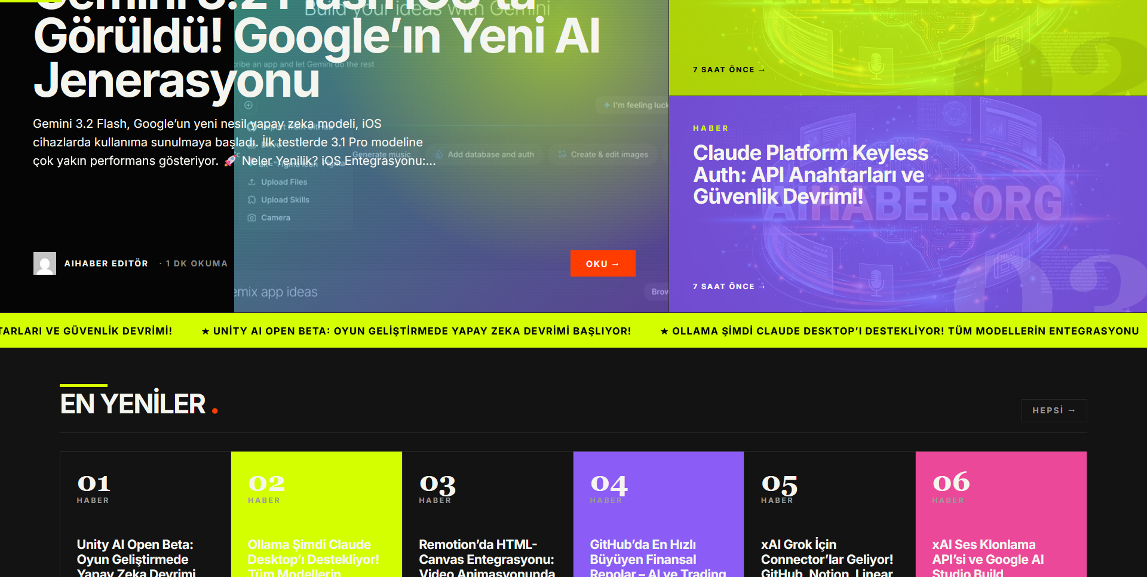The width and height of the screenshot is (1147, 577).
Task: Click the HABER label above Claude Platform title
Action: pos(711,128)
